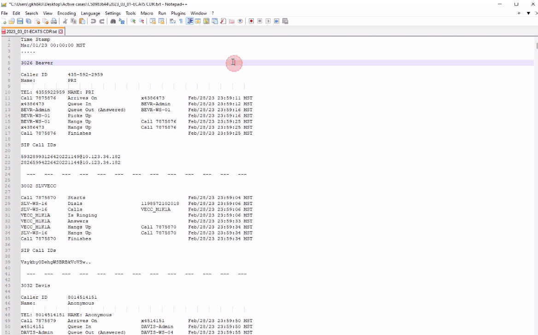Click the New file toolbar icon
Image resolution: width=538 pixels, height=335 pixels.
coord(3,21)
